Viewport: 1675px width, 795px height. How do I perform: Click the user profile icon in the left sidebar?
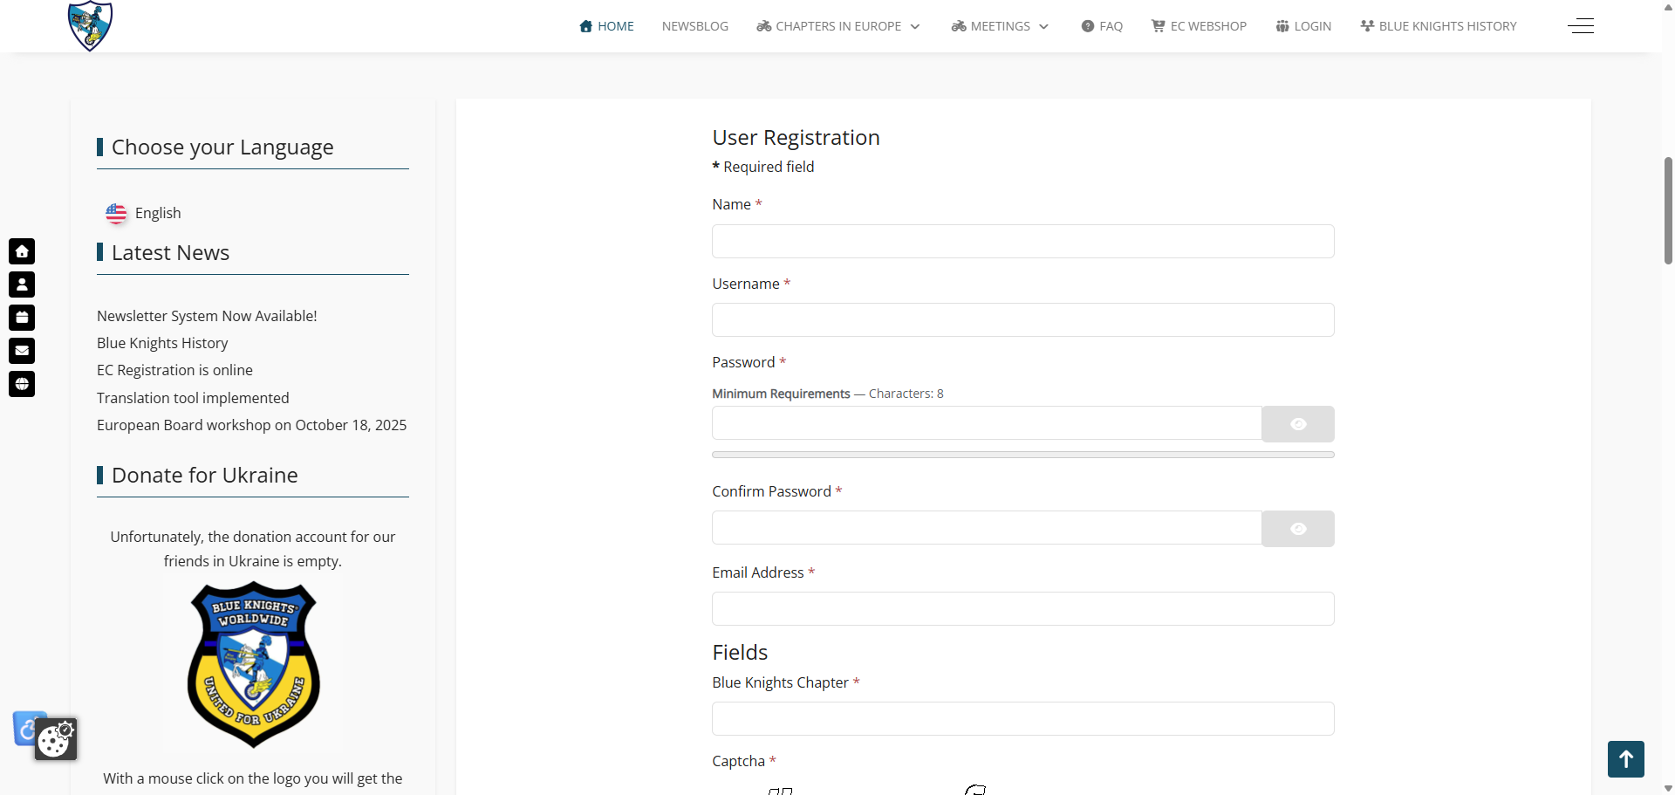click(x=22, y=284)
